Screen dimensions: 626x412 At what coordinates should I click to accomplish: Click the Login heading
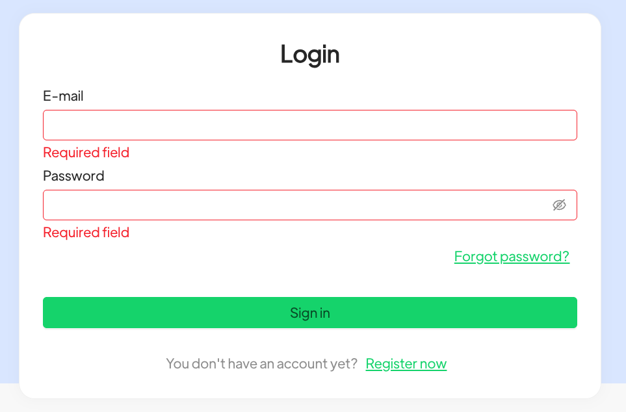310,54
